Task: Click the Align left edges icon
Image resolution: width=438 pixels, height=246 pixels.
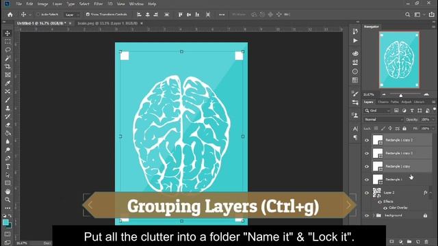Action: pos(139,14)
